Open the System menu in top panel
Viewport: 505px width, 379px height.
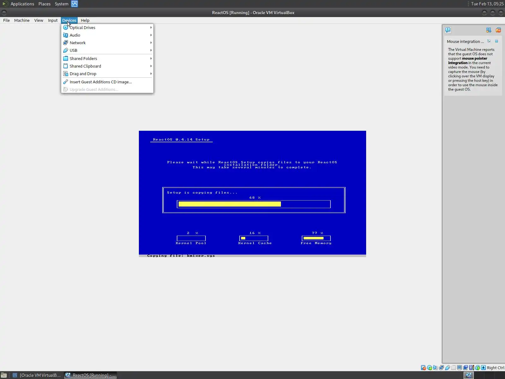coord(62,4)
